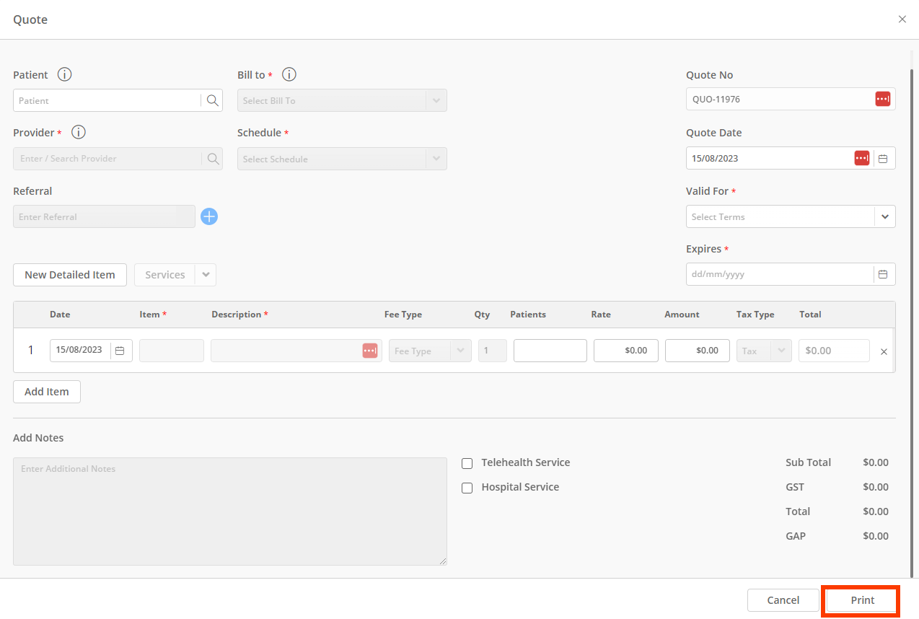Image resolution: width=919 pixels, height=619 pixels.
Task: Open the line item date calendar icon
Action: click(120, 350)
